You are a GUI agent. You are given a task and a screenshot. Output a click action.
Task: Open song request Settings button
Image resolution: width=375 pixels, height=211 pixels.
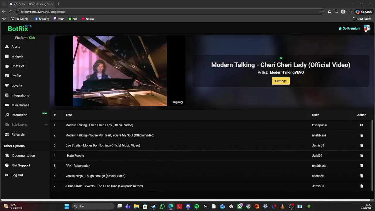281,81
